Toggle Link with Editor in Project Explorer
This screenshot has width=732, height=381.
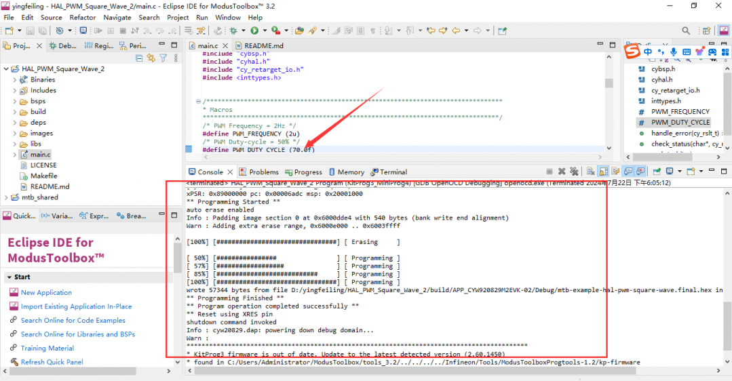click(151, 58)
